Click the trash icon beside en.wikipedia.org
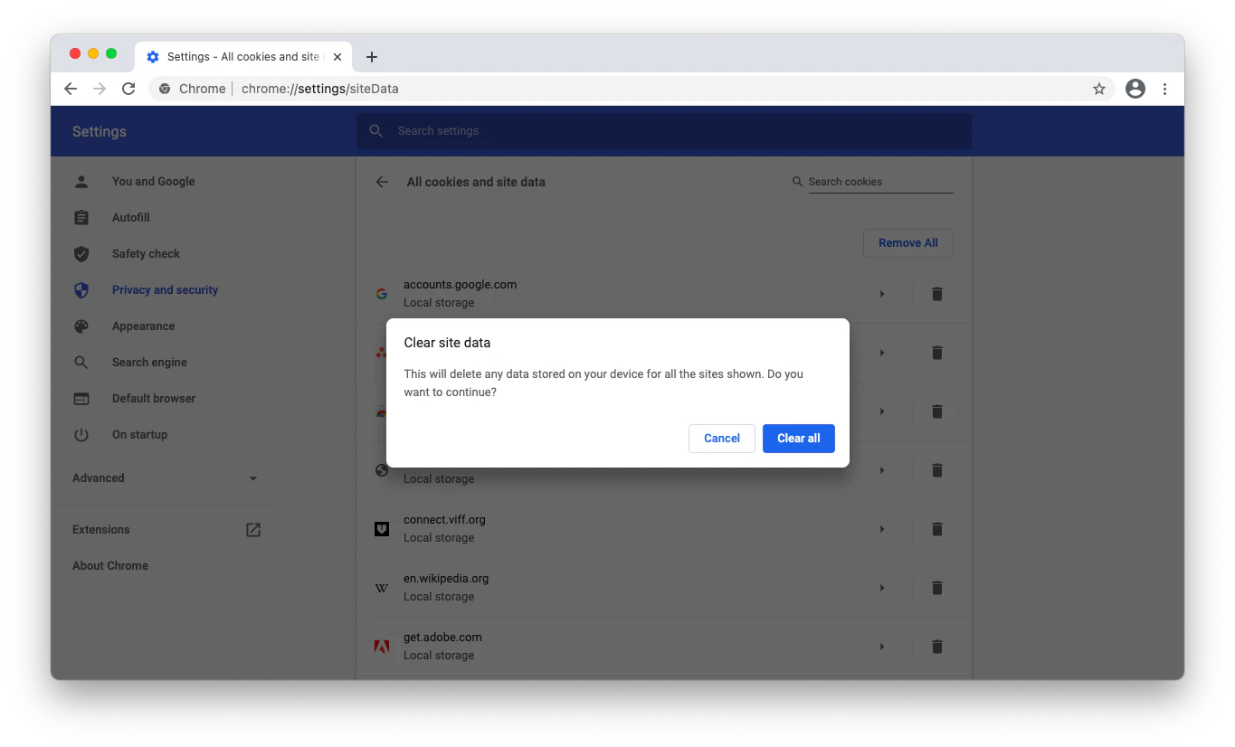The width and height of the screenshot is (1235, 747). click(937, 588)
